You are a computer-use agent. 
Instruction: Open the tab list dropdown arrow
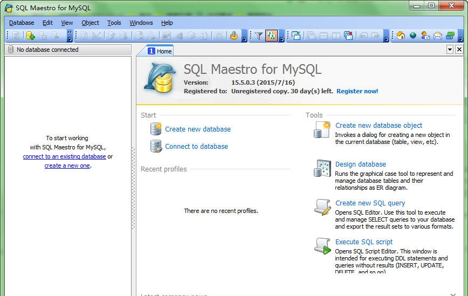pos(450,50)
